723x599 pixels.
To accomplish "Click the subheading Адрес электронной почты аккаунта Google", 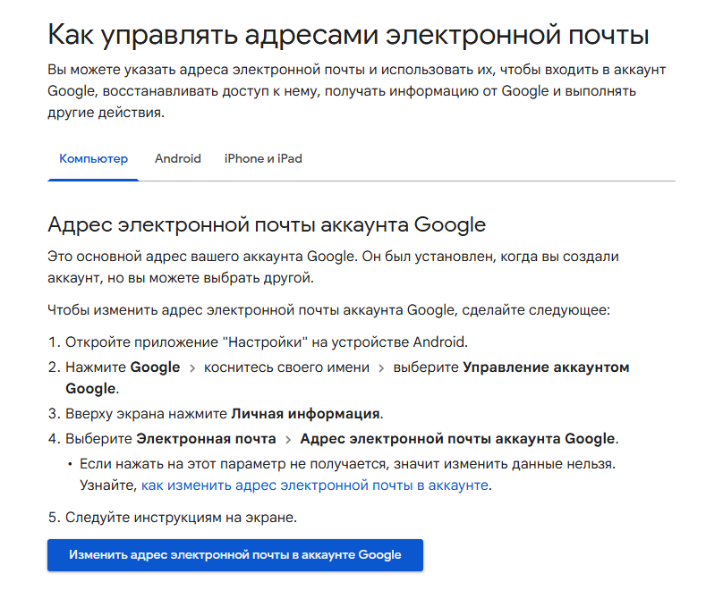I will pos(266,224).
